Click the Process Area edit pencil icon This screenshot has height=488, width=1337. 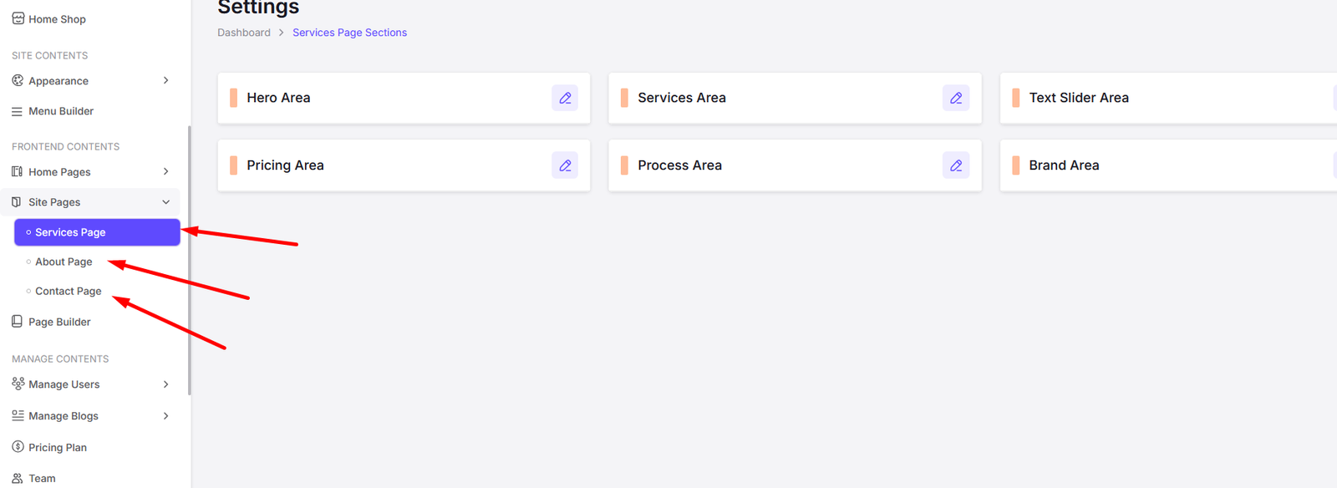956,165
